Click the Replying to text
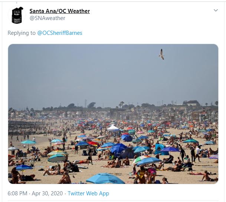The height and width of the screenshot is (202, 226). pyautogui.click(x=22, y=33)
